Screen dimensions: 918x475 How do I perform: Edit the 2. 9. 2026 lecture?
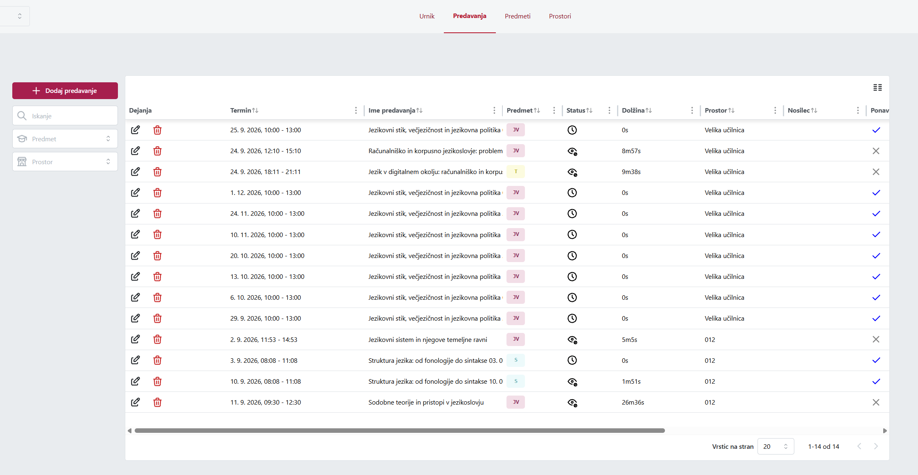tap(135, 339)
